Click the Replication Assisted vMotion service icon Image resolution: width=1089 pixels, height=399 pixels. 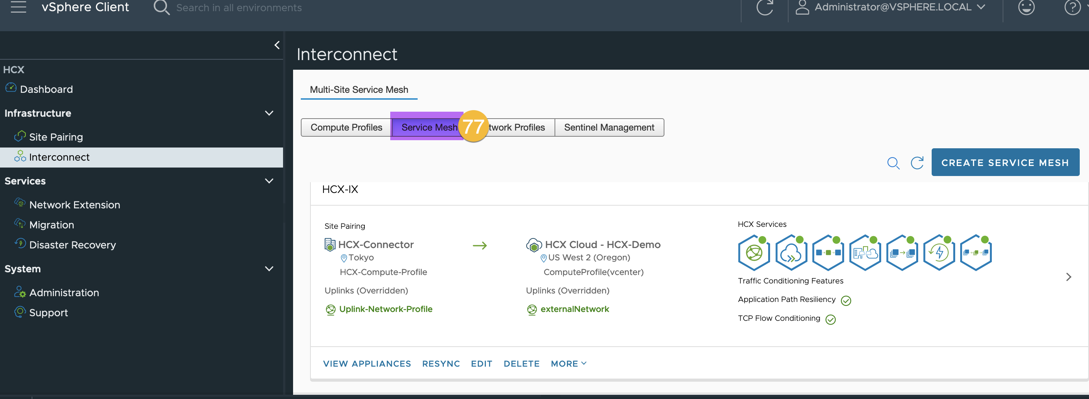[x=976, y=253]
